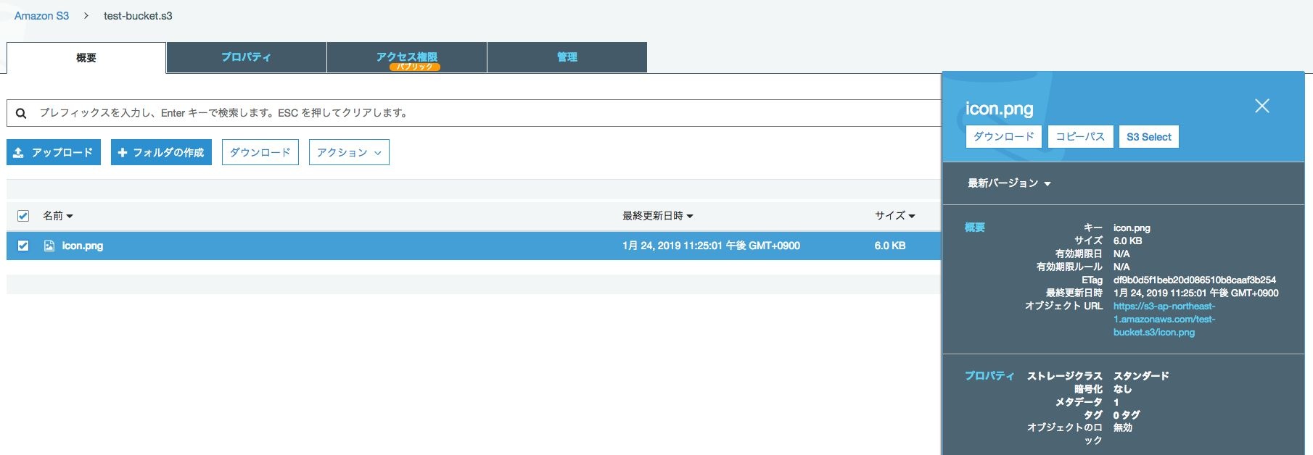Open the アクション dropdown menu

click(349, 152)
